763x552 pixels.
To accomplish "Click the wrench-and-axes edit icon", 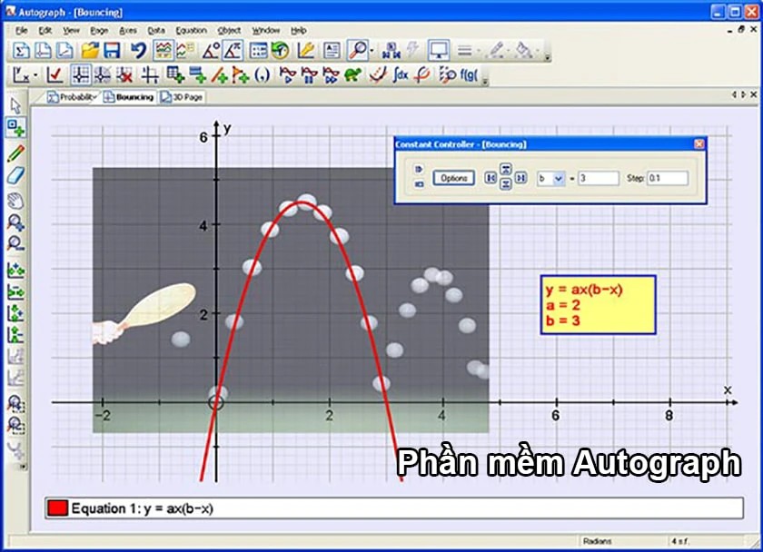I will point(305,51).
